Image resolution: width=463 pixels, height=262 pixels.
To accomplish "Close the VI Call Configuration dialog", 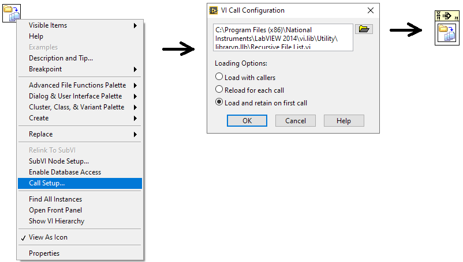I will pyautogui.click(x=370, y=10).
